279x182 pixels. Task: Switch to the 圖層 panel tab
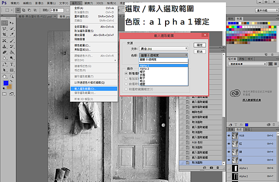coord(231,130)
